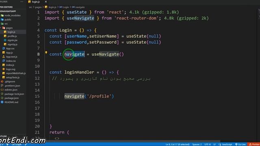Viewport: 260px width, 146px height.
Task: Click the flask icon beside App.test.js
Action: pos(4,57)
